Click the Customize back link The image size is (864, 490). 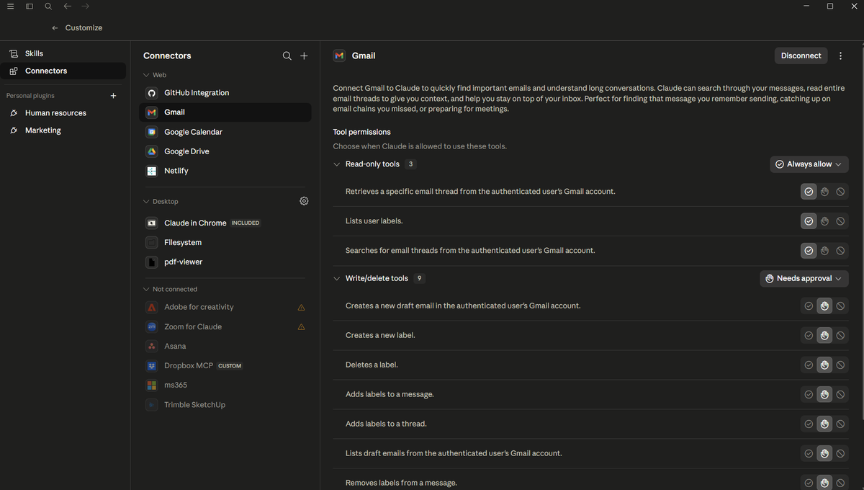click(x=84, y=28)
